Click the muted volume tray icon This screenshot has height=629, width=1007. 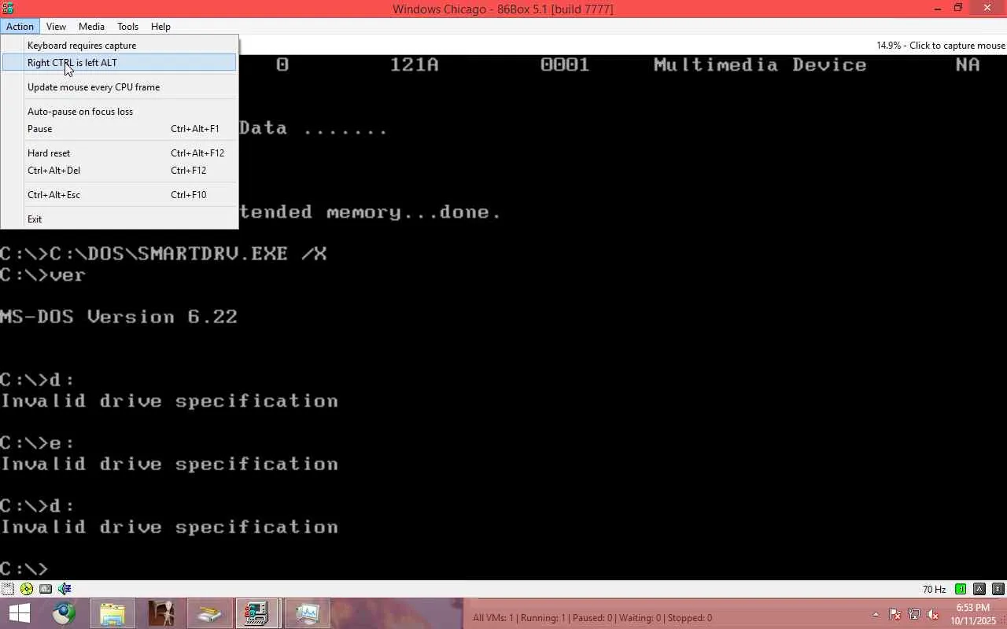[x=933, y=614]
